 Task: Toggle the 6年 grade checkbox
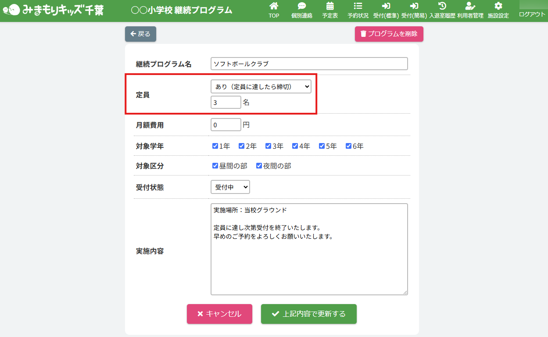349,146
